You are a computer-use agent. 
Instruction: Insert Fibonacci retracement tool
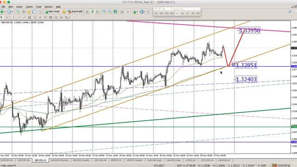[35, 17]
